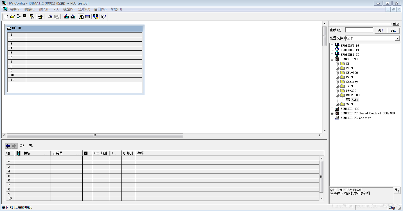This screenshot has width=403, height=211.
Task: Click the 订货号 column header
Action: pos(67,153)
